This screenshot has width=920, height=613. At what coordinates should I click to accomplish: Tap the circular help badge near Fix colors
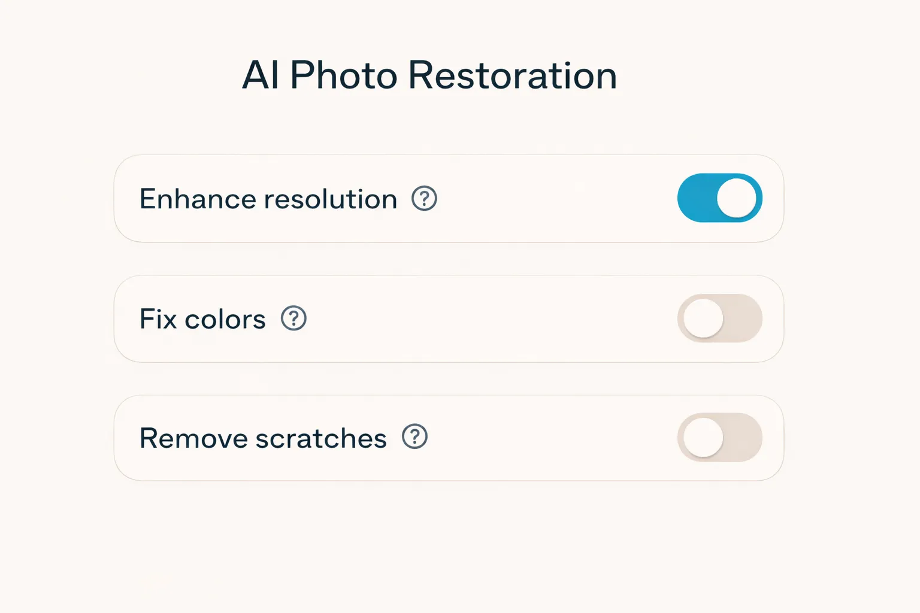(293, 318)
